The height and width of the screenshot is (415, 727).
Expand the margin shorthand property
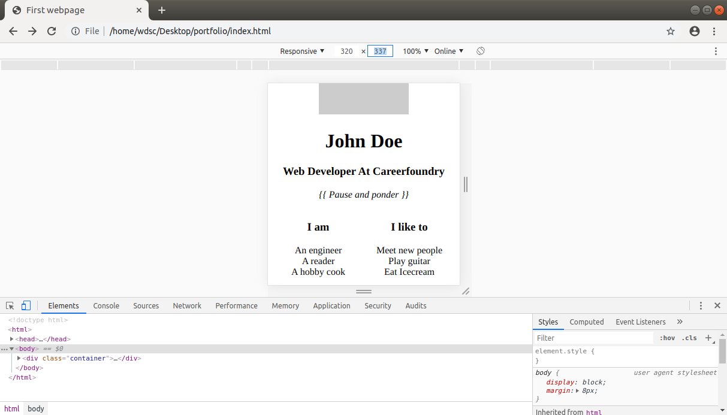click(577, 390)
